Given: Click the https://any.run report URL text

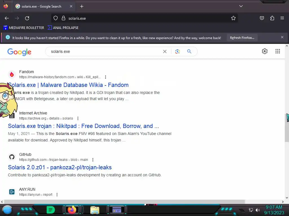Looking at the screenshot, I should coord(36,195).
